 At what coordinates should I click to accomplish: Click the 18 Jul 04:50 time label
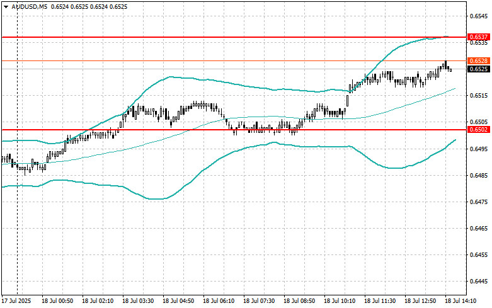pos(178,301)
